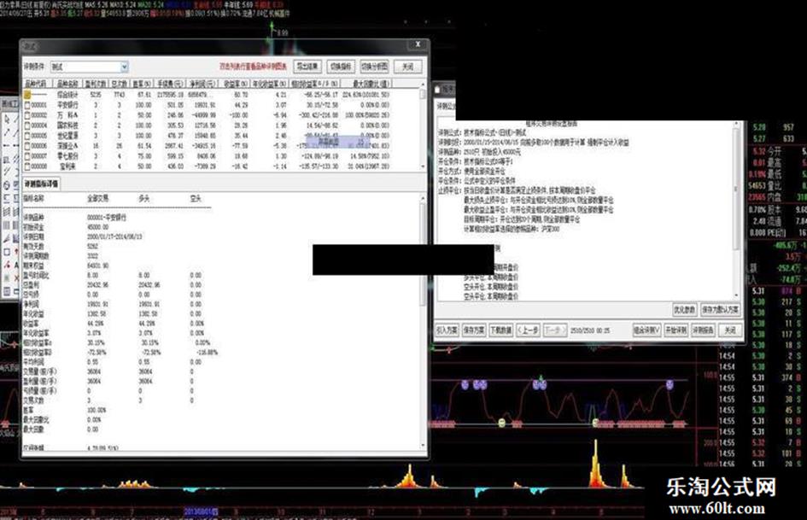Image resolution: width=807 pixels, height=520 pixels.
Task: Tick the box beside 000007 row
Action: tap(27, 156)
